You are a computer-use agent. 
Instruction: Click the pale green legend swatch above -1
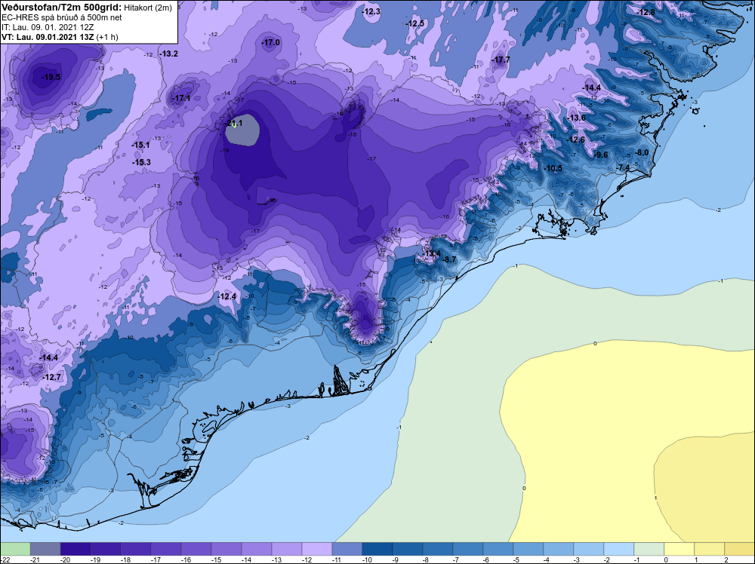click(x=649, y=549)
